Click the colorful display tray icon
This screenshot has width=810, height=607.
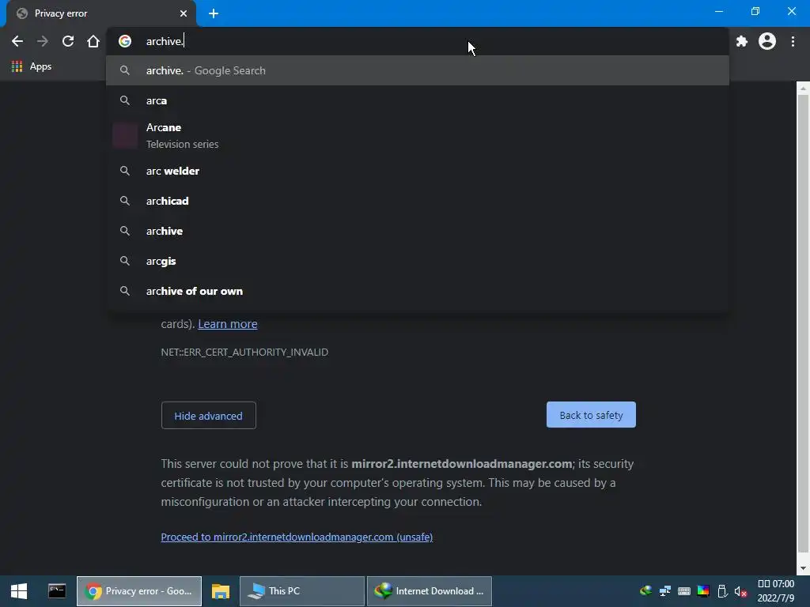703,591
